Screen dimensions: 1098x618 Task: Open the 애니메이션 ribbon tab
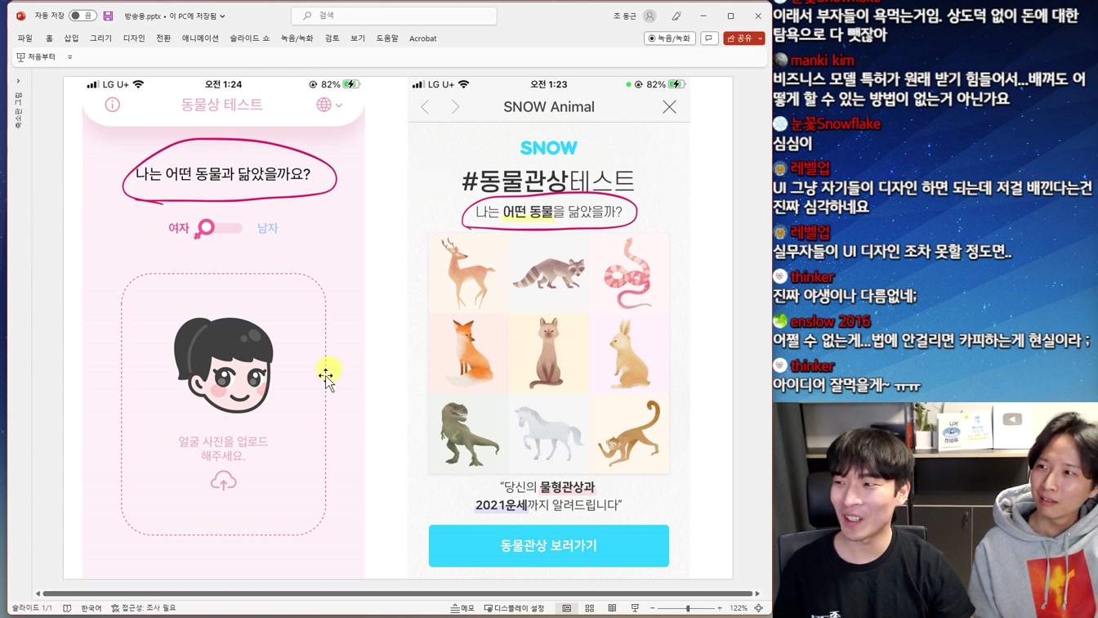[200, 38]
